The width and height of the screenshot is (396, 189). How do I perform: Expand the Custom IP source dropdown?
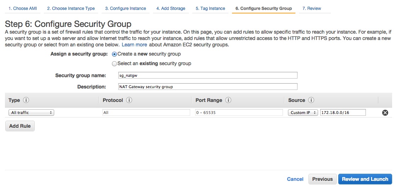pos(303,113)
